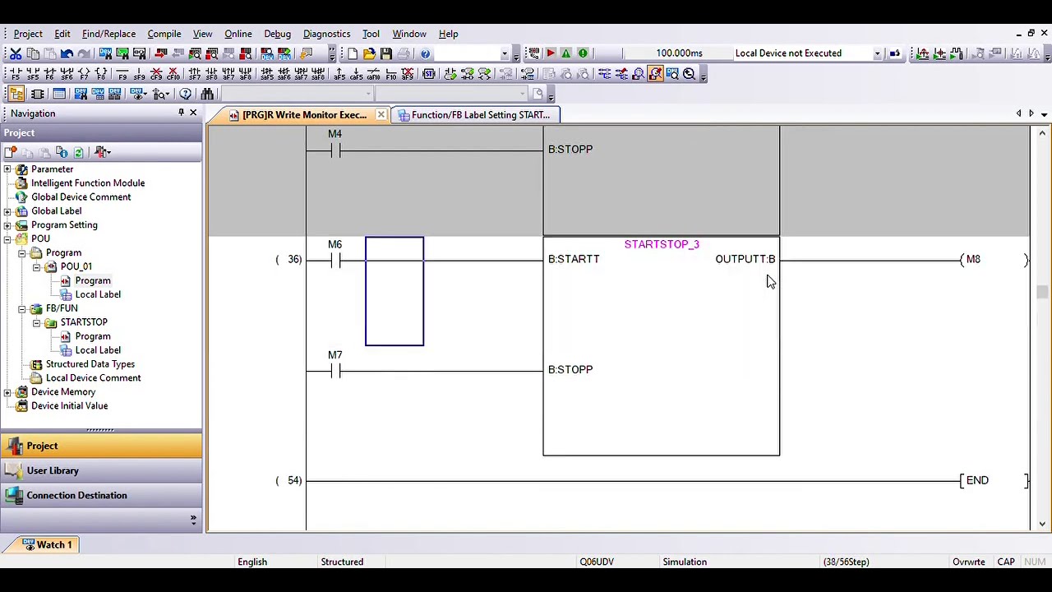Click the round help icon in third toolbar row

(186, 94)
